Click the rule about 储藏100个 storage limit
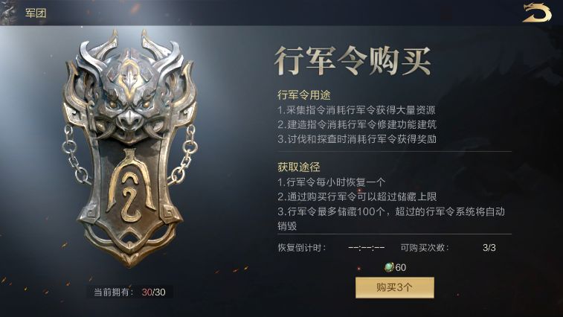The height and width of the screenshot is (317, 563). point(391,219)
